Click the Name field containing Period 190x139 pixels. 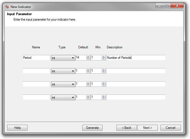click(36, 58)
